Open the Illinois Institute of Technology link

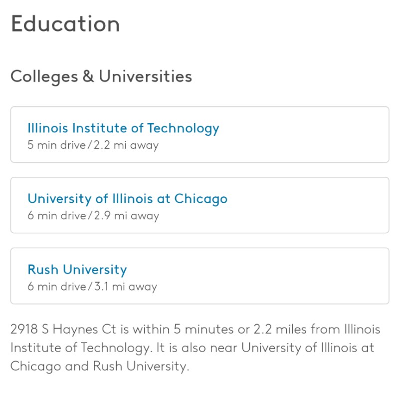coord(123,128)
